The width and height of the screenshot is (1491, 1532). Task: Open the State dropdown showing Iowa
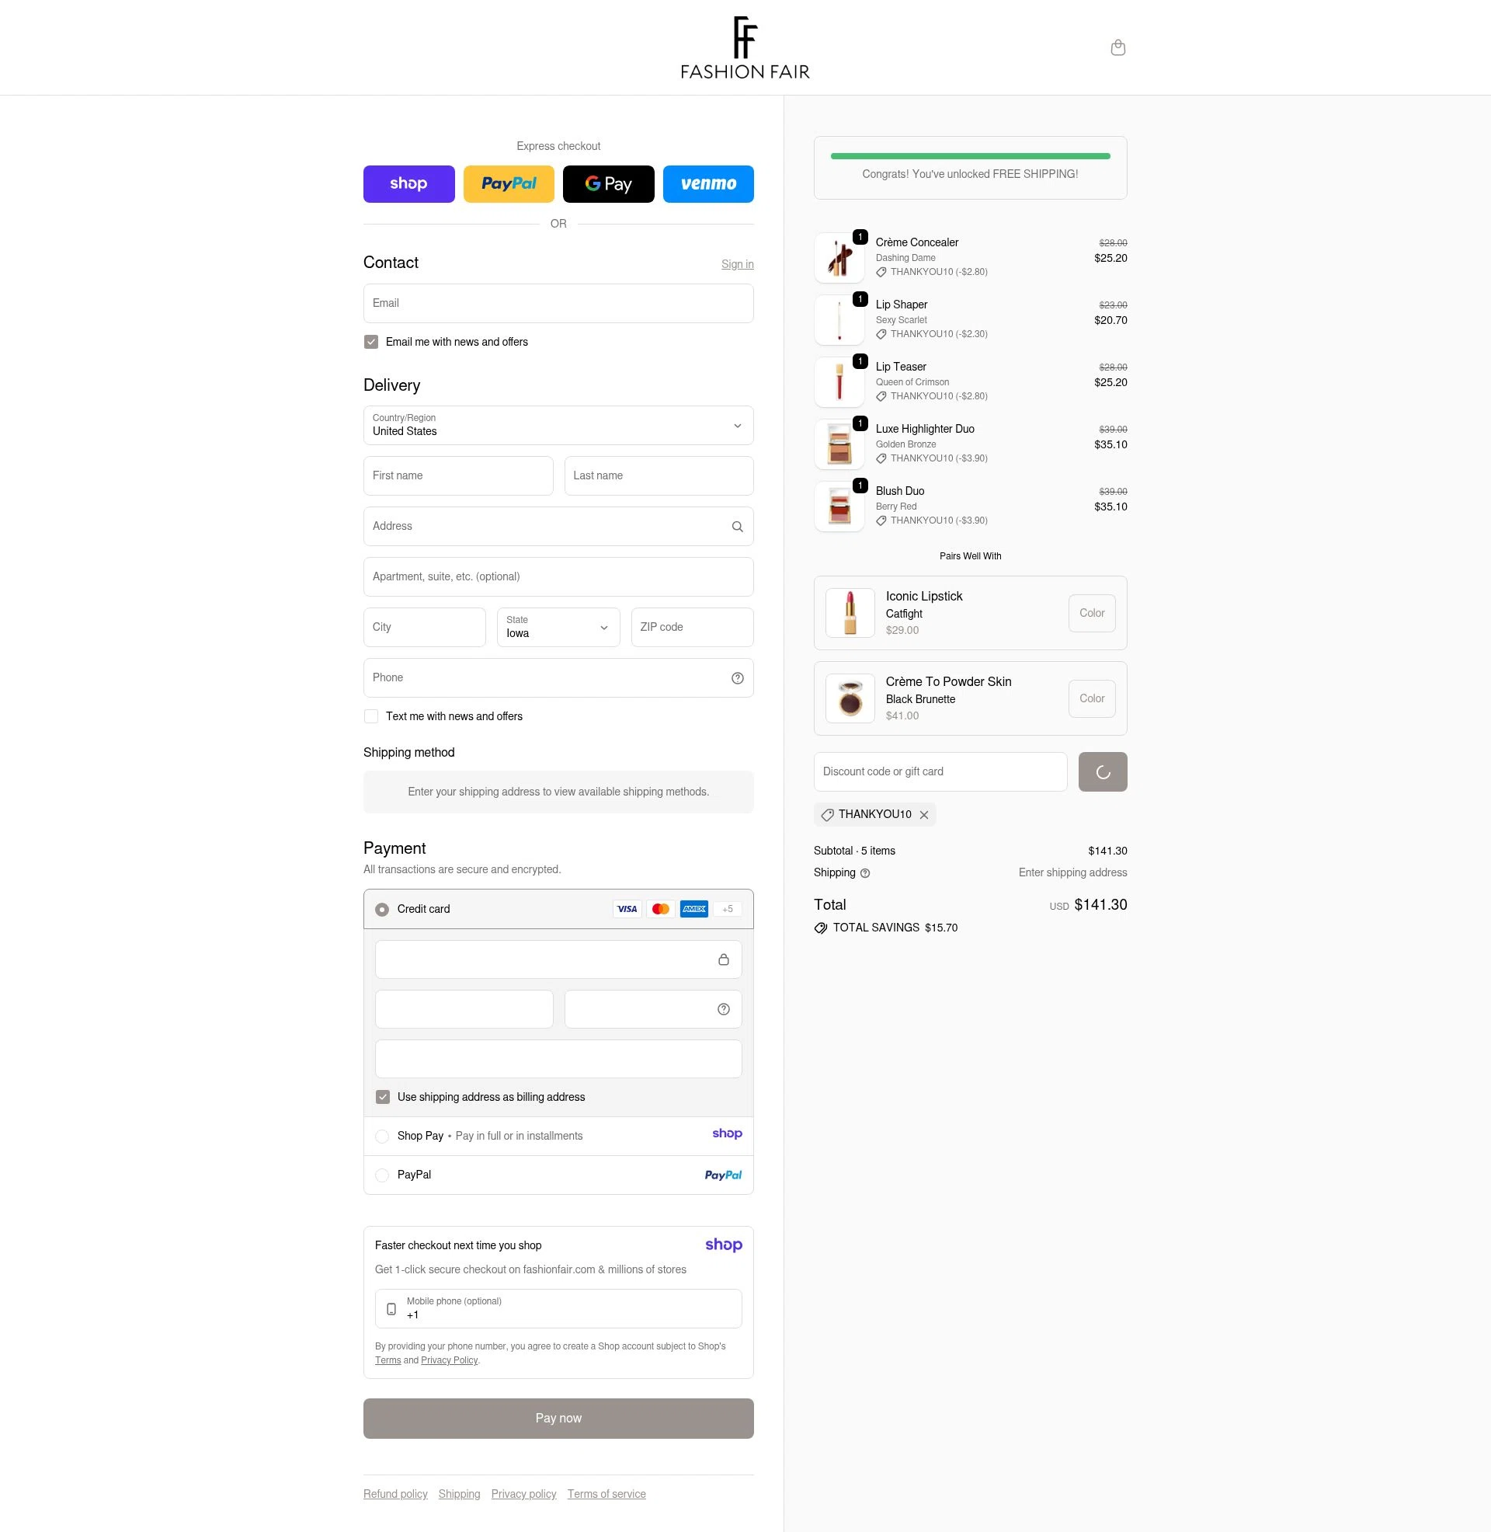pos(558,627)
